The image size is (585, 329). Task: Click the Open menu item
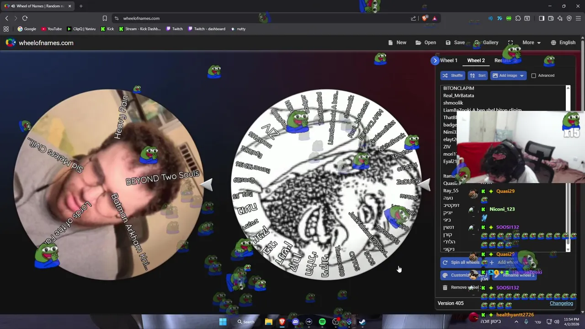tap(425, 42)
